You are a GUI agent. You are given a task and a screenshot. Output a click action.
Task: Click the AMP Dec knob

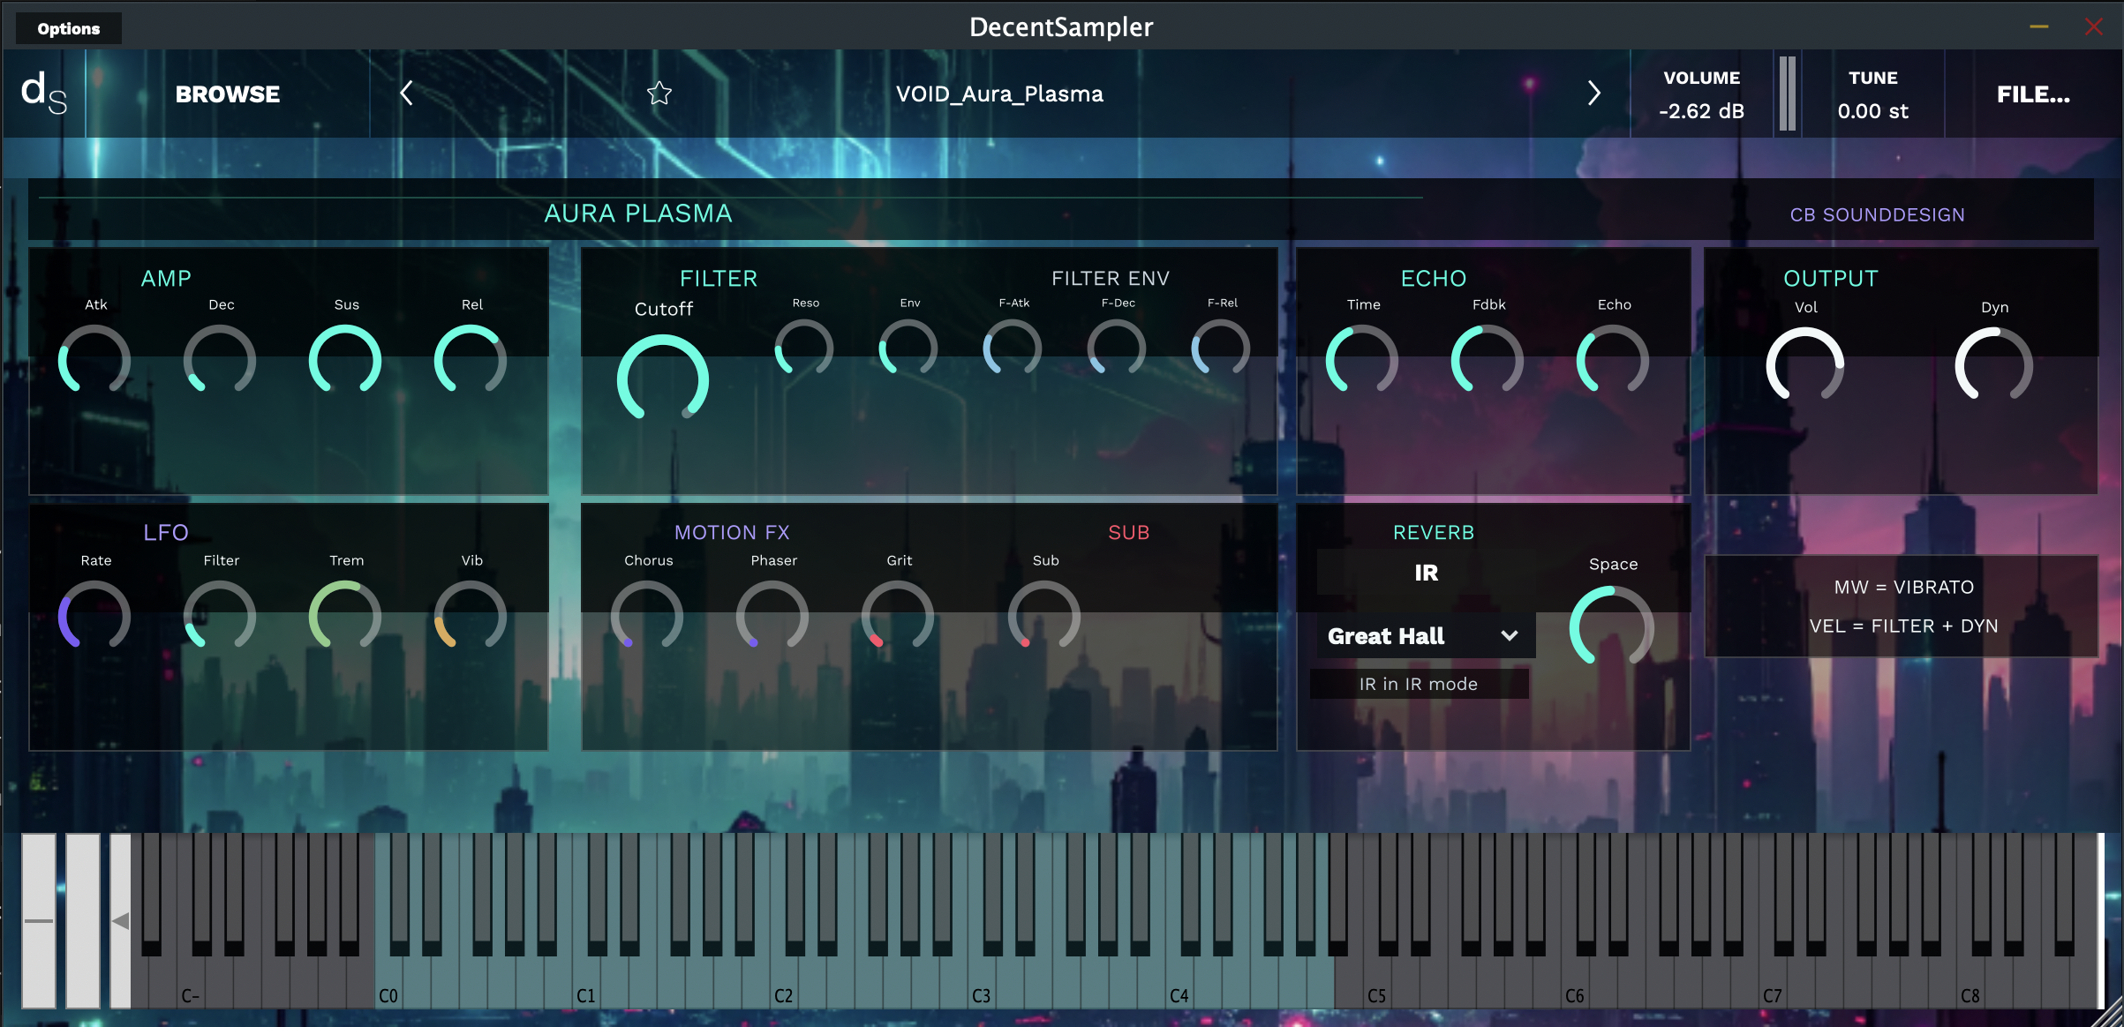pyautogui.click(x=220, y=360)
